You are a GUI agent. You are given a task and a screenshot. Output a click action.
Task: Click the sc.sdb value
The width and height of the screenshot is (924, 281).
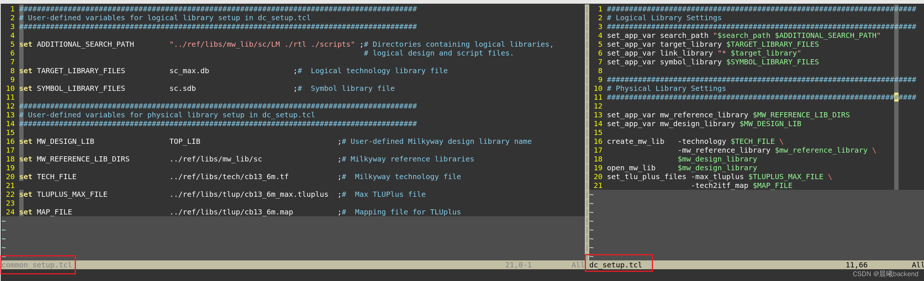tap(183, 88)
